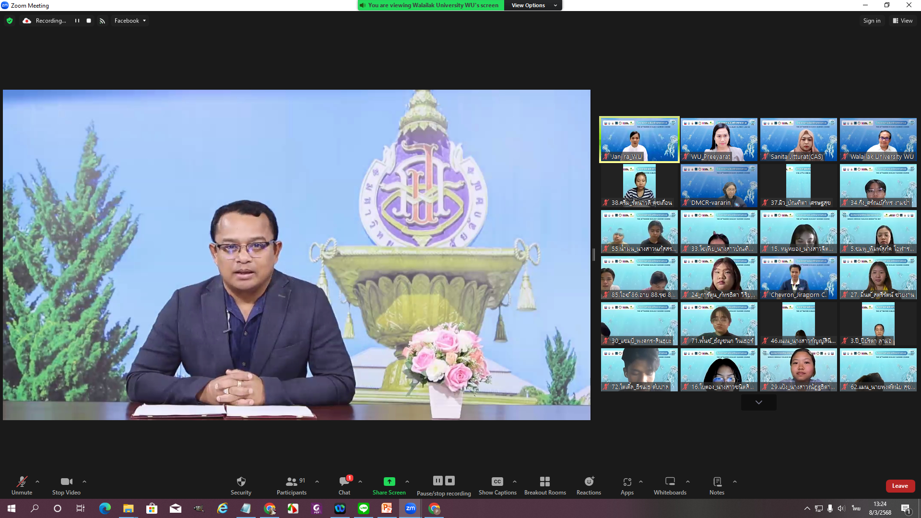Viewport: 921px width, 518px height.
Task: Open Whiteboards
Action: pyautogui.click(x=670, y=482)
